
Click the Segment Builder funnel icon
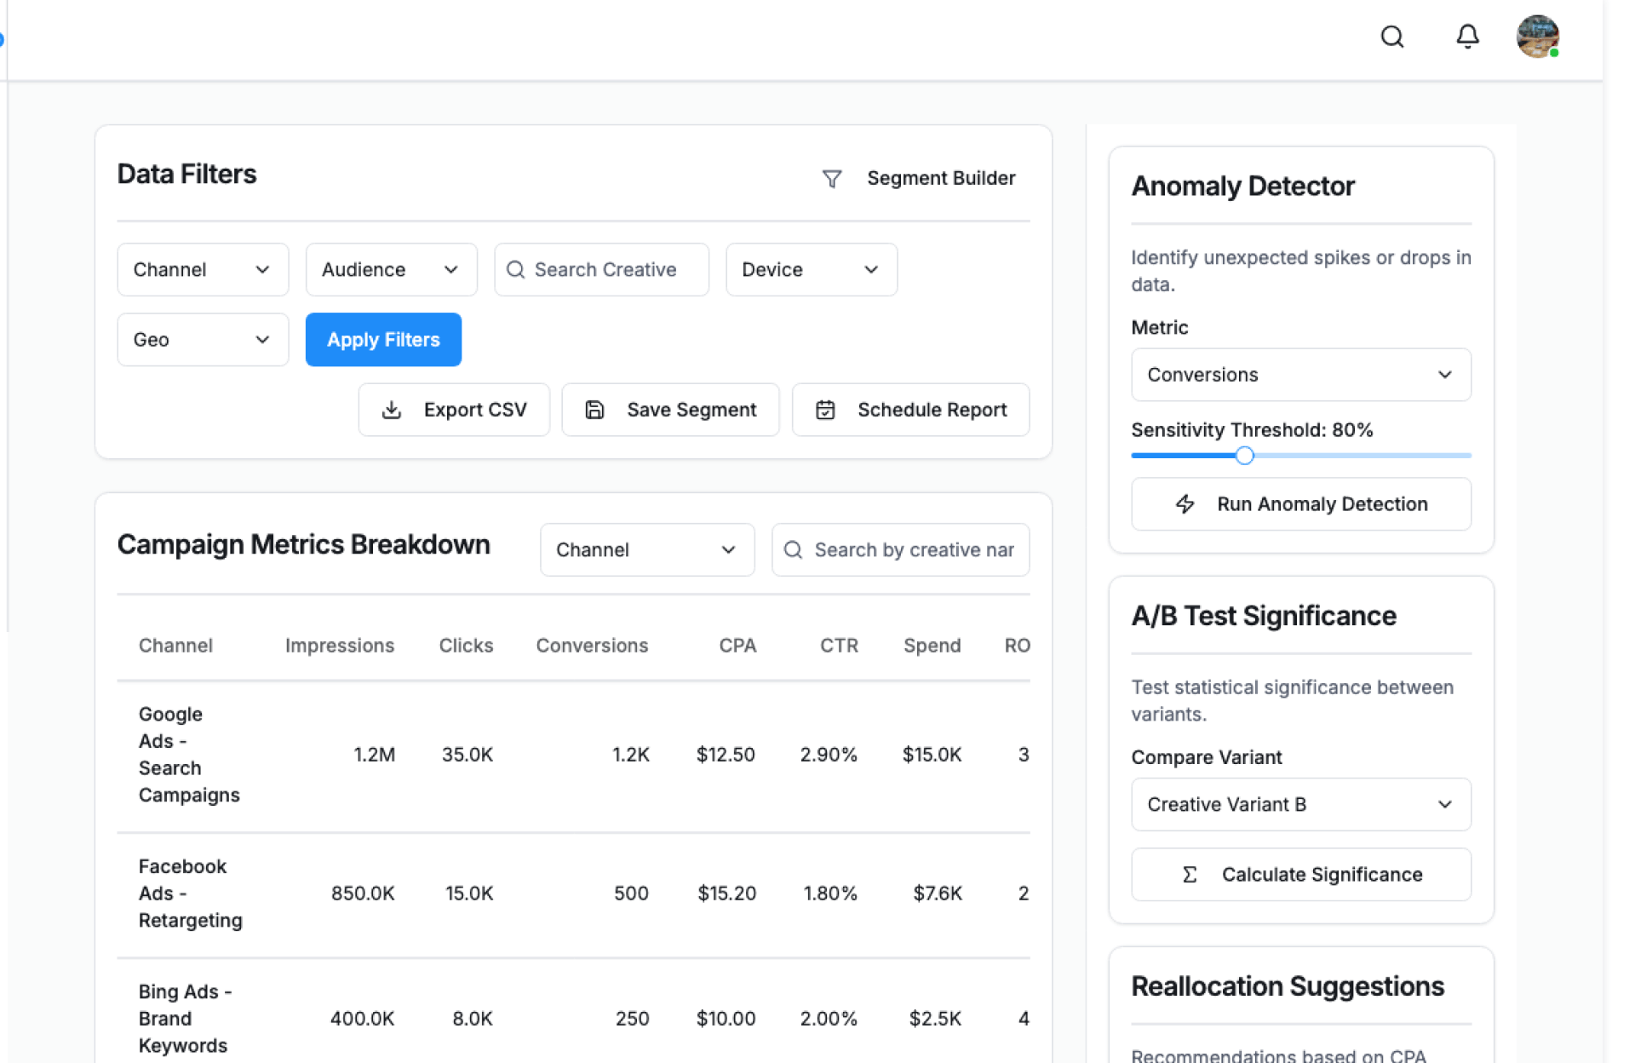tap(831, 178)
